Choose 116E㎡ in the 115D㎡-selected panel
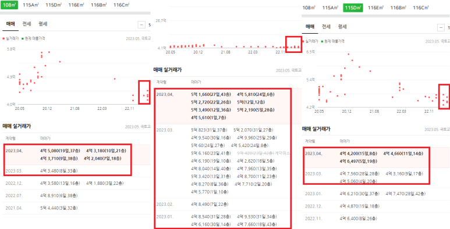450x229 pixels. pyautogui.click(x=376, y=8)
